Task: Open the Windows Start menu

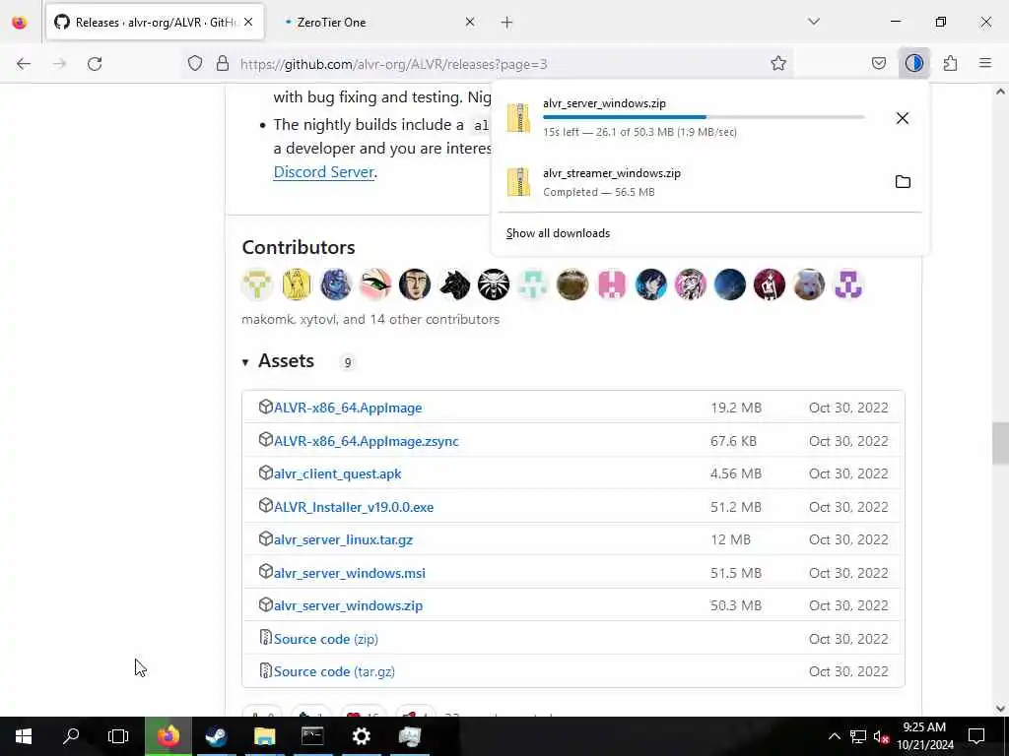Action: pyautogui.click(x=24, y=736)
